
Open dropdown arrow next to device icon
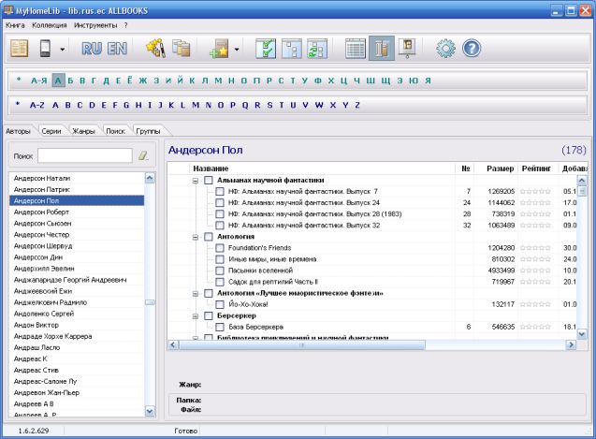pos(62,48)
